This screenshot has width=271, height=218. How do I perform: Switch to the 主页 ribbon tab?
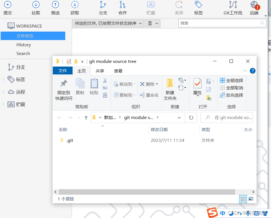click(81, 71)
